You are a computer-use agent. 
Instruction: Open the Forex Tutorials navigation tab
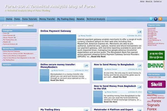(x=30, y=19)
